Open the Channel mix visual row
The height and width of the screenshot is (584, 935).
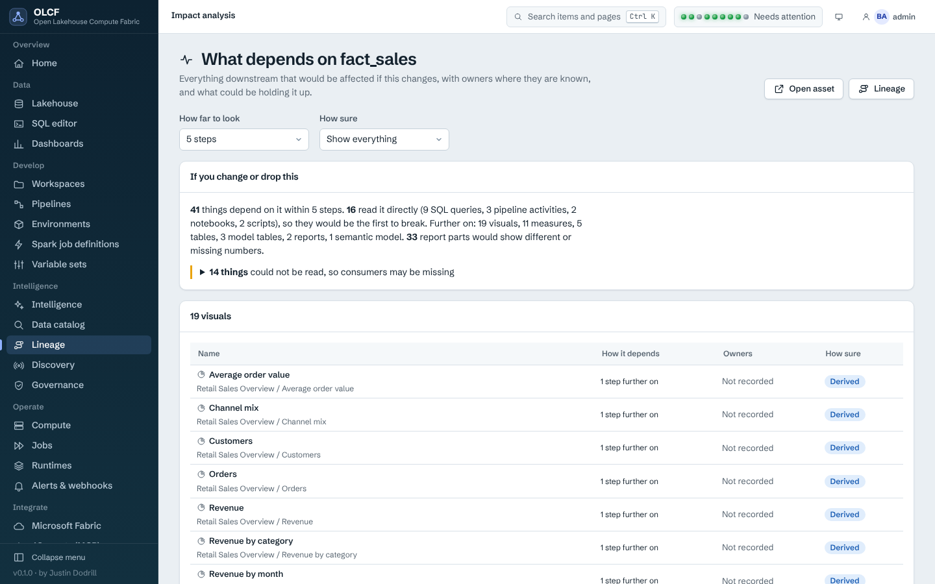click(546, 415)
